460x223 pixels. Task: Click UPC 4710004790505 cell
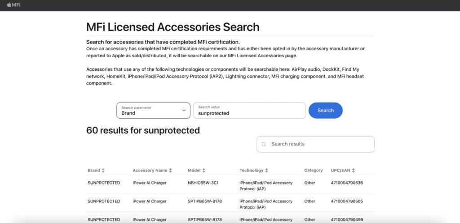pos(347,202)
